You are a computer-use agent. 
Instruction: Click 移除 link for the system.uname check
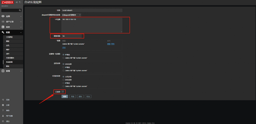[x=113, y=44]
